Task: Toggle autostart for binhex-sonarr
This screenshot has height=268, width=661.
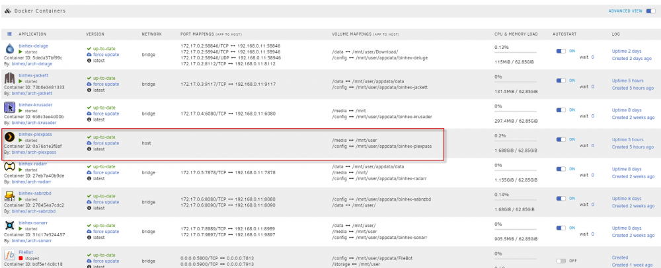Action: click(x=561, y=228)
